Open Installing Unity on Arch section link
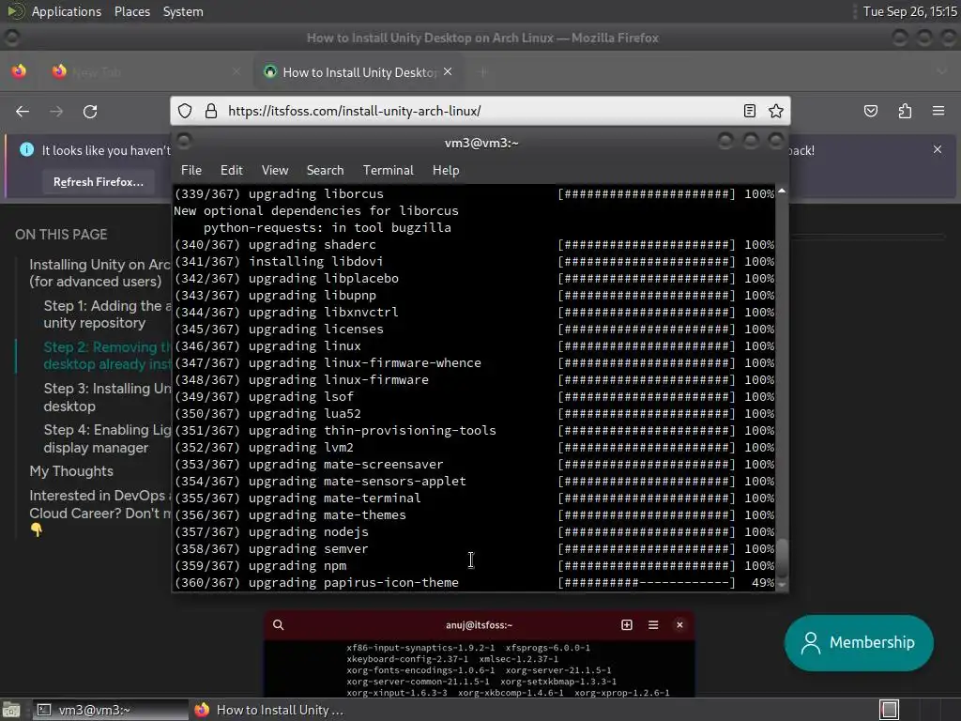This screenshot has width=961, height=721. 99,273
